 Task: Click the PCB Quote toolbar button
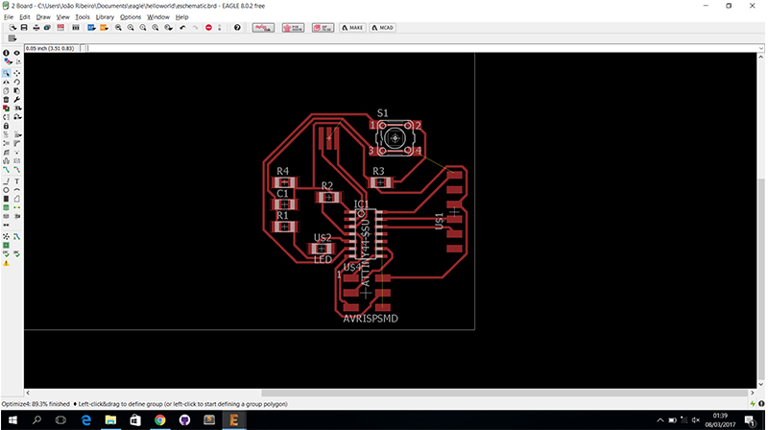293,28
